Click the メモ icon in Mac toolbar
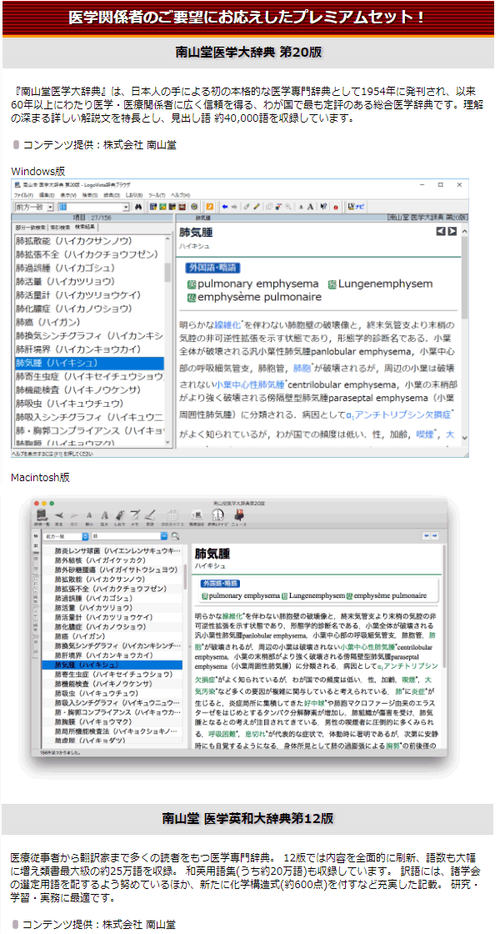The width and height of the screenshot is (500, 934). click(x=135, y=516)
